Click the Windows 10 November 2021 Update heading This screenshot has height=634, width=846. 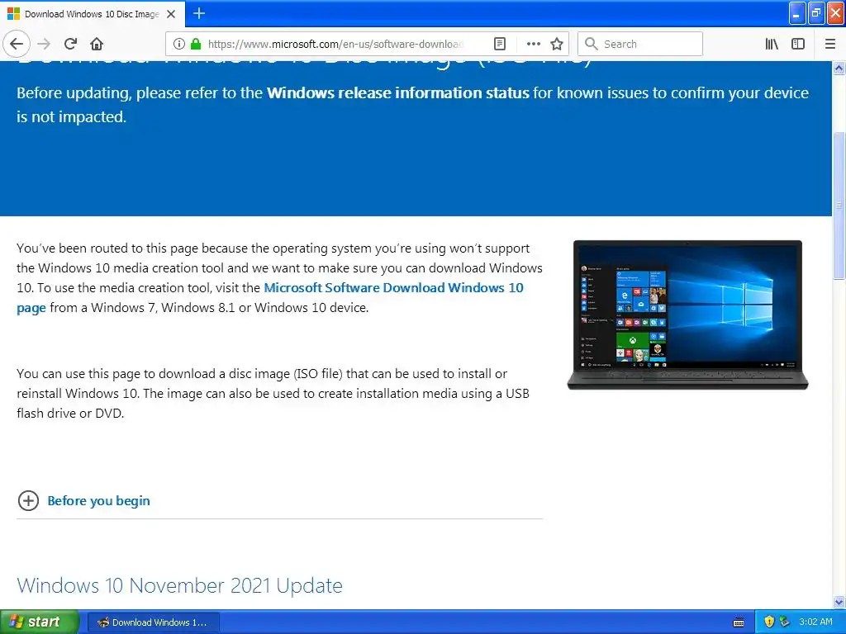tap(179, 585)
